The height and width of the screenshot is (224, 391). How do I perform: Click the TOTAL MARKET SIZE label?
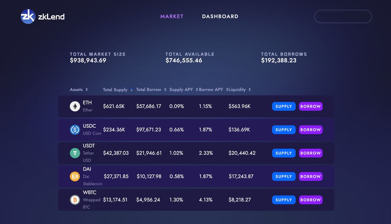tap(98, 54)
